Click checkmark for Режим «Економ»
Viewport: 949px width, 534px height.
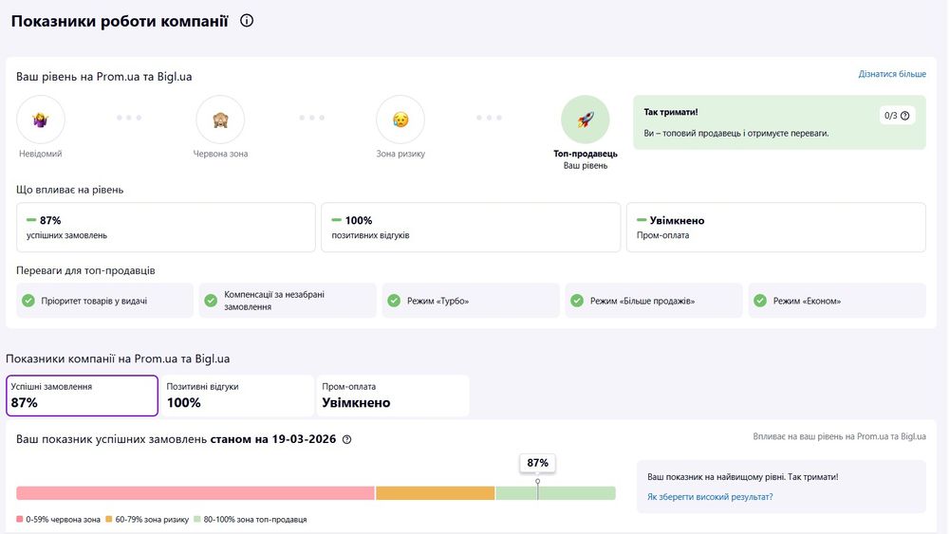pos(760,301)
